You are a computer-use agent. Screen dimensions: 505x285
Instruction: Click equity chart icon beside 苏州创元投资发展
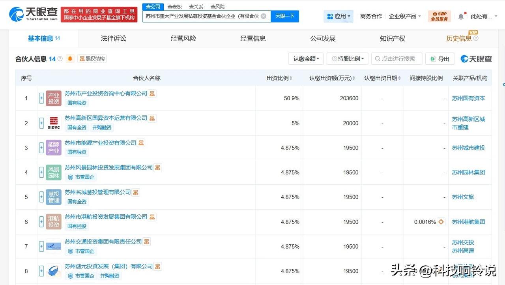coord(158,266)
